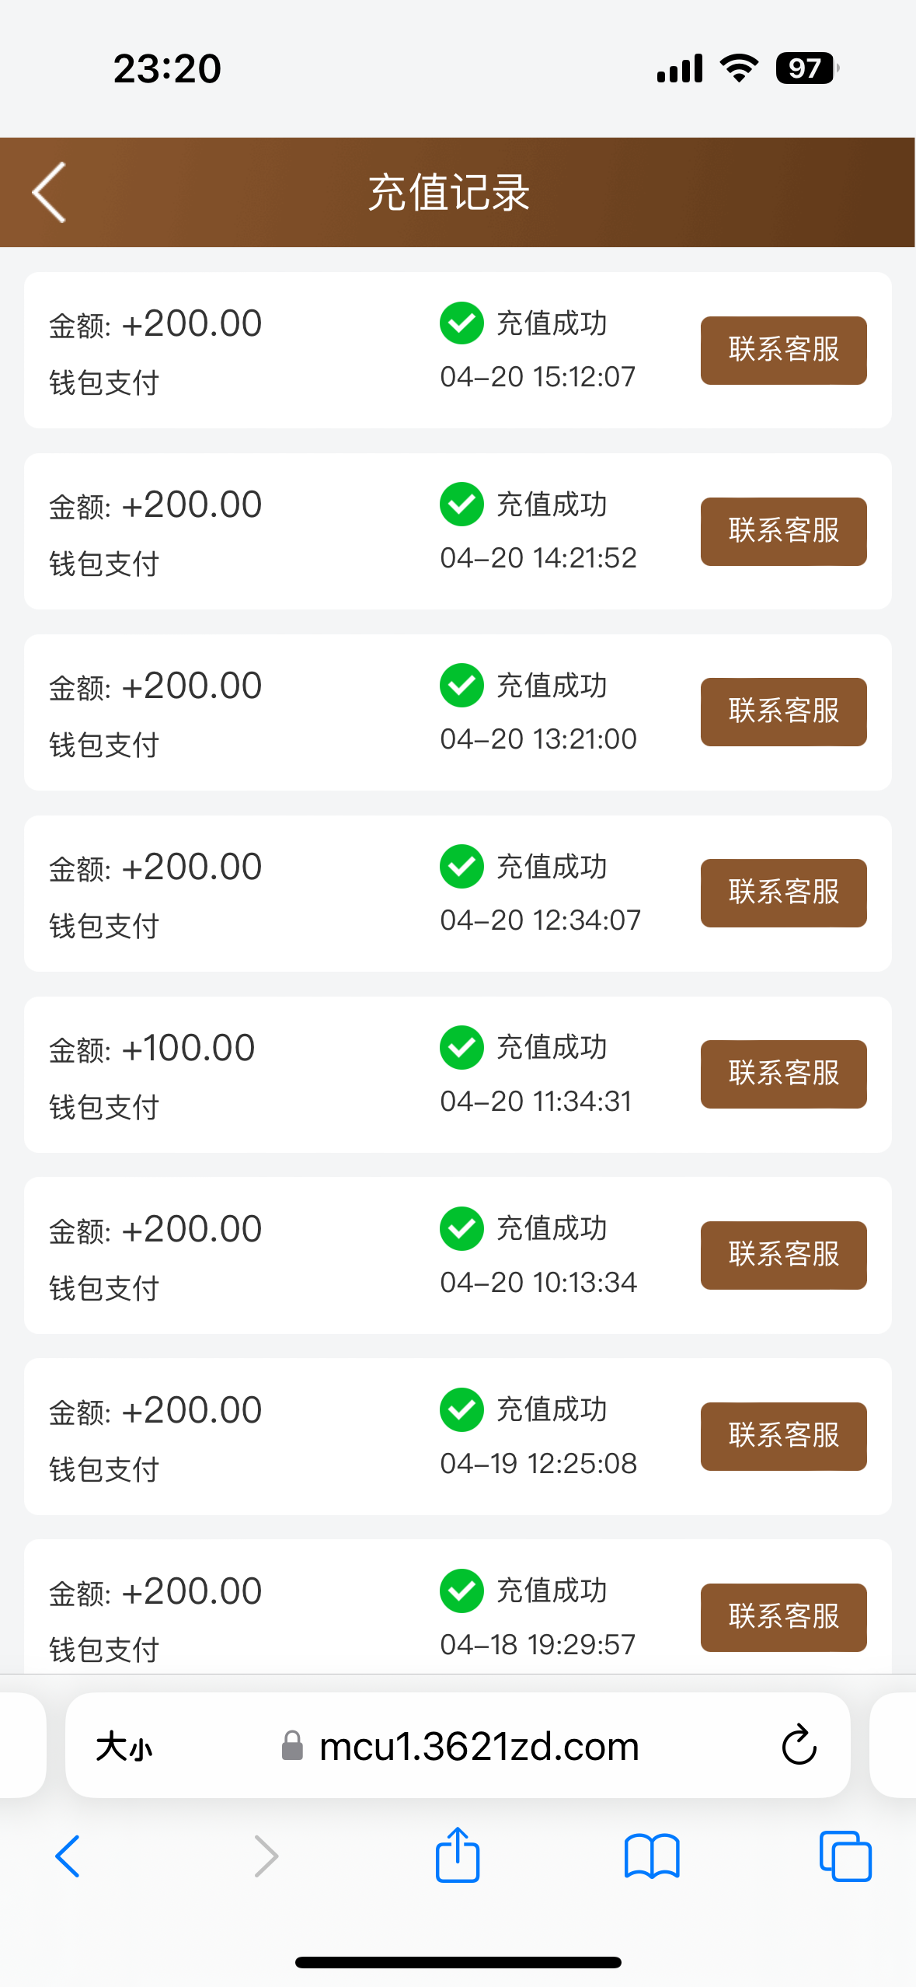
Task: Open the 大小 text size menu
Action: coord(124,1747)
